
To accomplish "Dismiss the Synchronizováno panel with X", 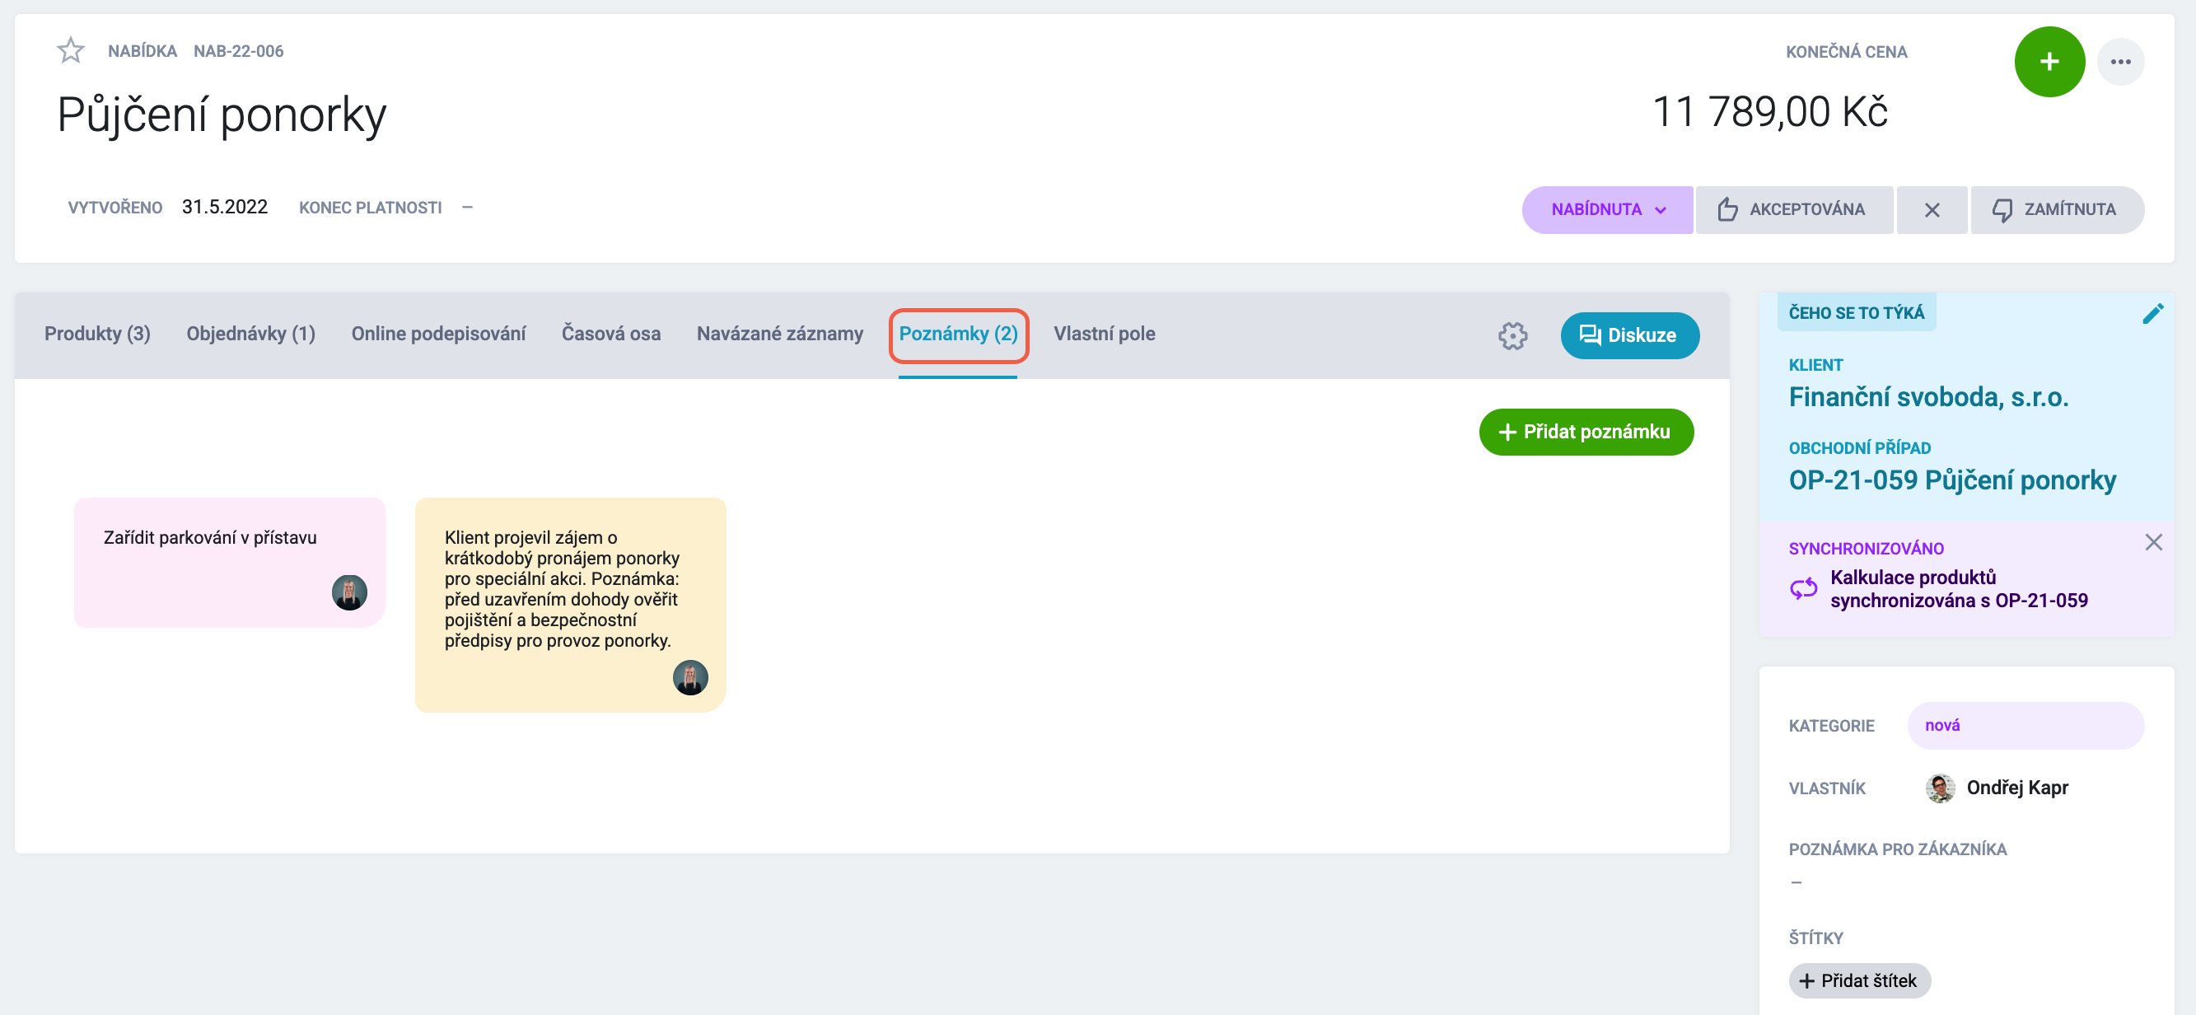I will [2152, 542].
